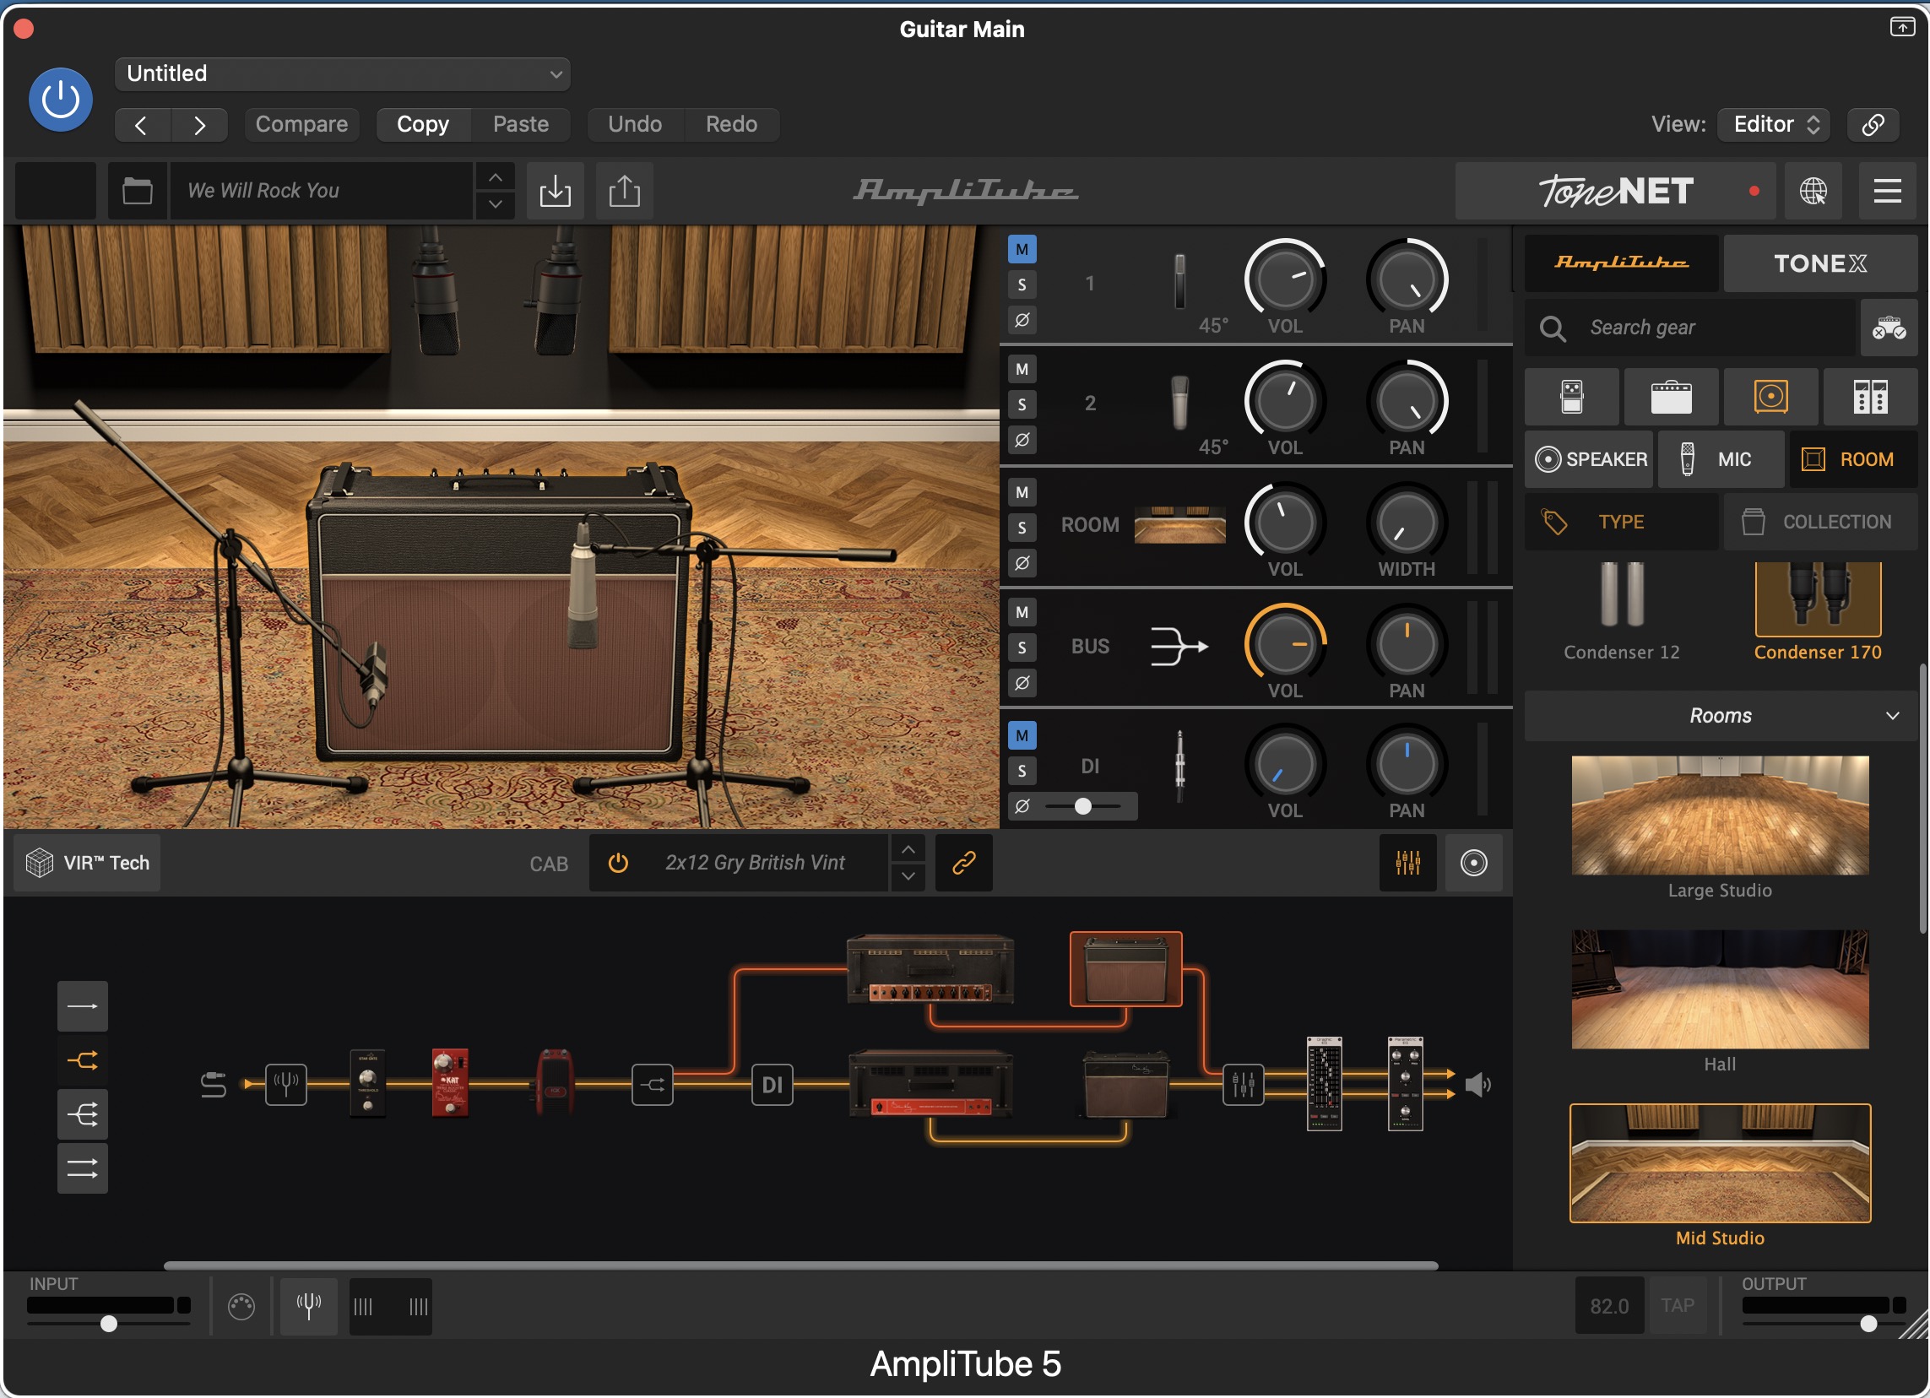Select the amplifier gear category icon
The width and height of the screenshot is (1930, 1398).
pyautogui.click(x=1672, y=397)
